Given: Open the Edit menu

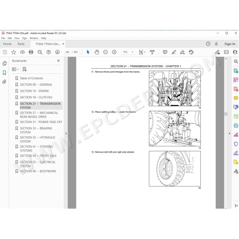Looking at the screenshot, I should [10, 38].
